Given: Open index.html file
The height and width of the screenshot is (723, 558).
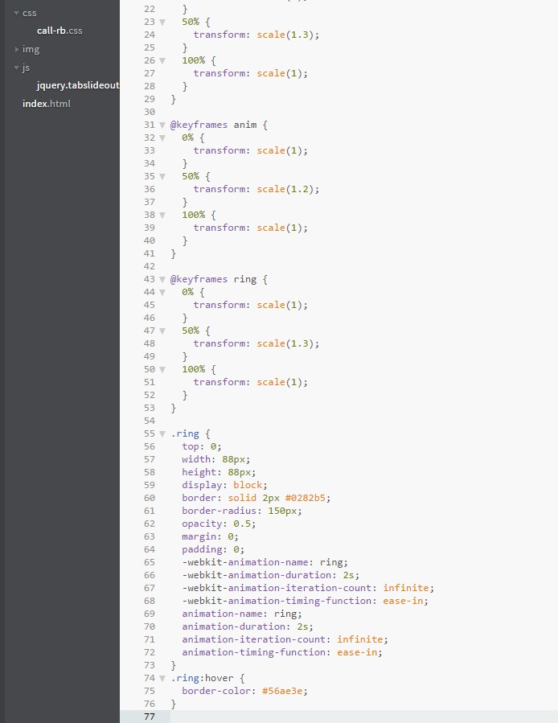Looking at the screenshot, I should tap(47, 103).
